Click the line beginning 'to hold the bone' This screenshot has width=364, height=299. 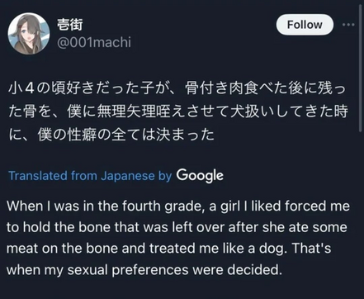tap(177, 227)
